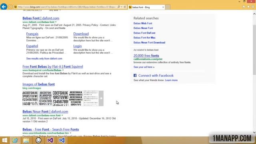Click related search 'Bebas Font for Mac'
The image size is (256, 144).
click(144, 38)
